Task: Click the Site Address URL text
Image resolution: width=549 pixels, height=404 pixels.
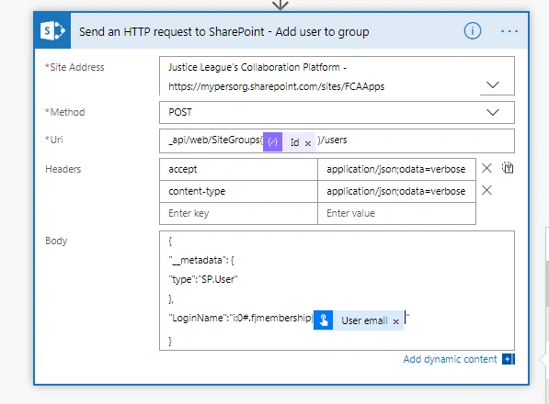Action: (276, 86)
